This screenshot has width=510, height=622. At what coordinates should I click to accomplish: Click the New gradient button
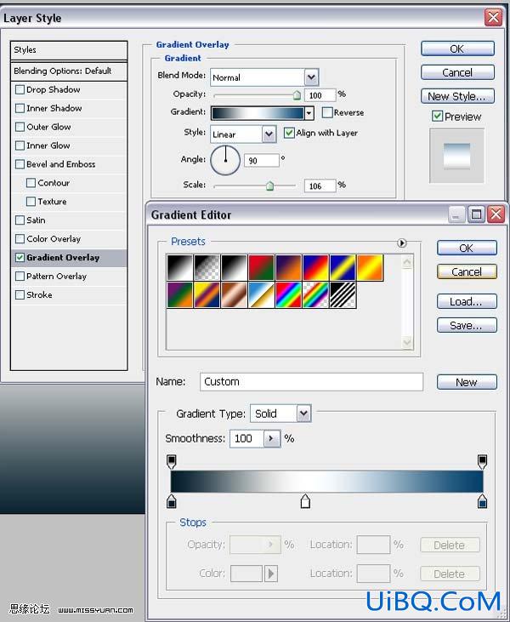467,382
